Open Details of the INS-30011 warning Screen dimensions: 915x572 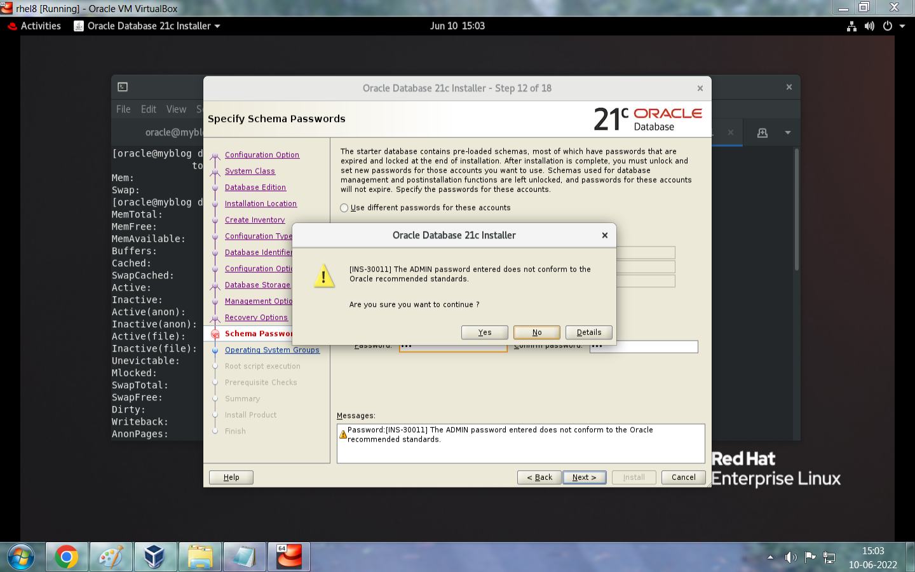[589, 332]
